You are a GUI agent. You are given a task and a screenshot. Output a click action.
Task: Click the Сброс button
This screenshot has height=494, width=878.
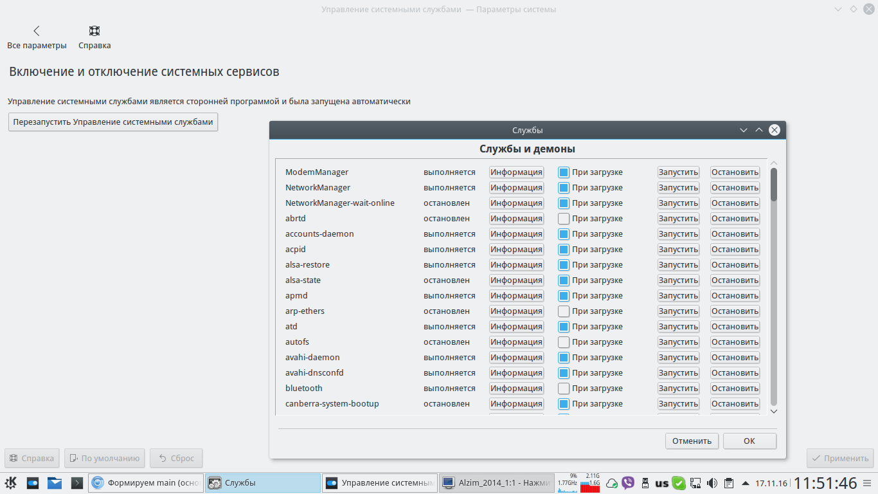tap(176, 458)
